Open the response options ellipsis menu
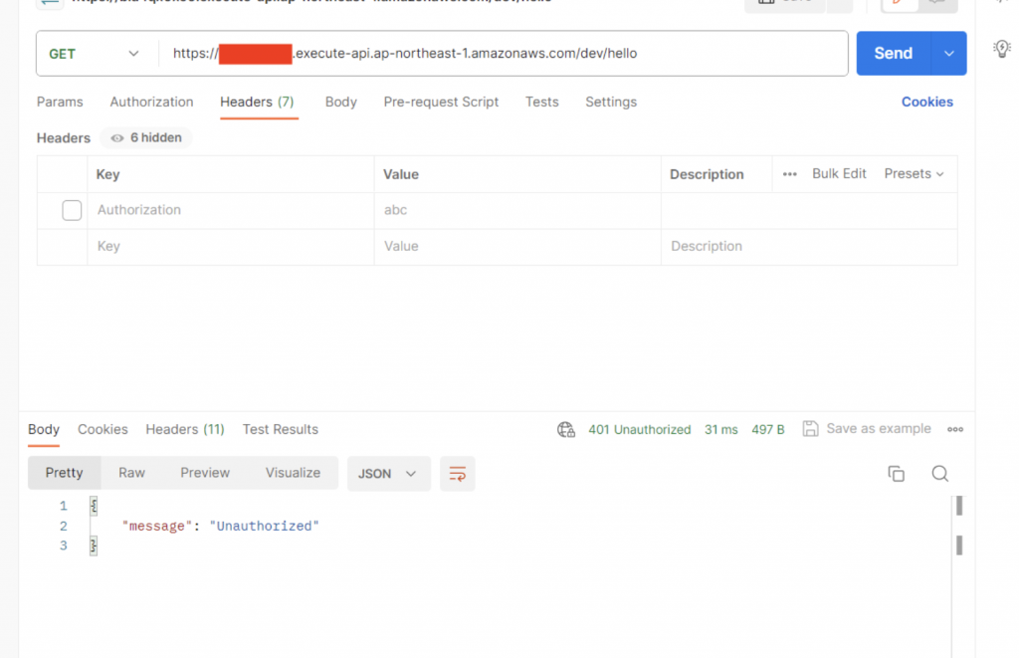Screen dimensions: 1019x658 point(954,429)
